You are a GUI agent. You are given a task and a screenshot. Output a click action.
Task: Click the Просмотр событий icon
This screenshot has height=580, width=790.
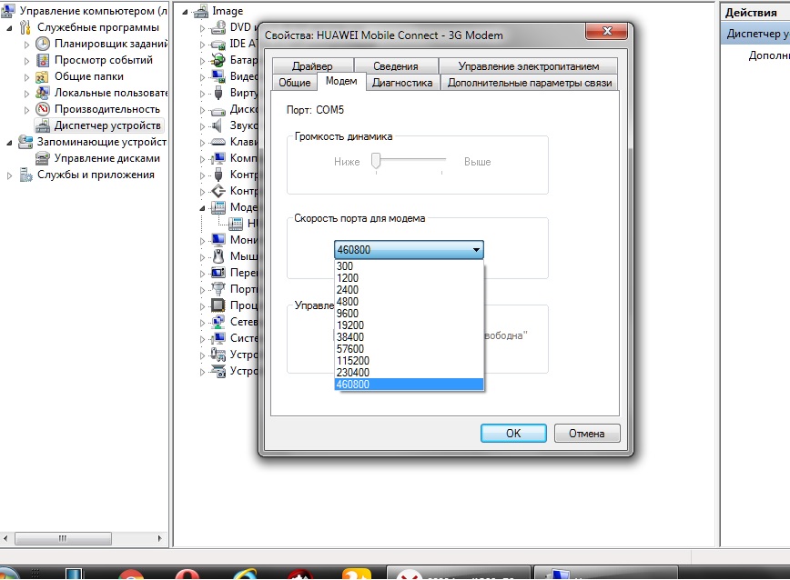(43, 60)
